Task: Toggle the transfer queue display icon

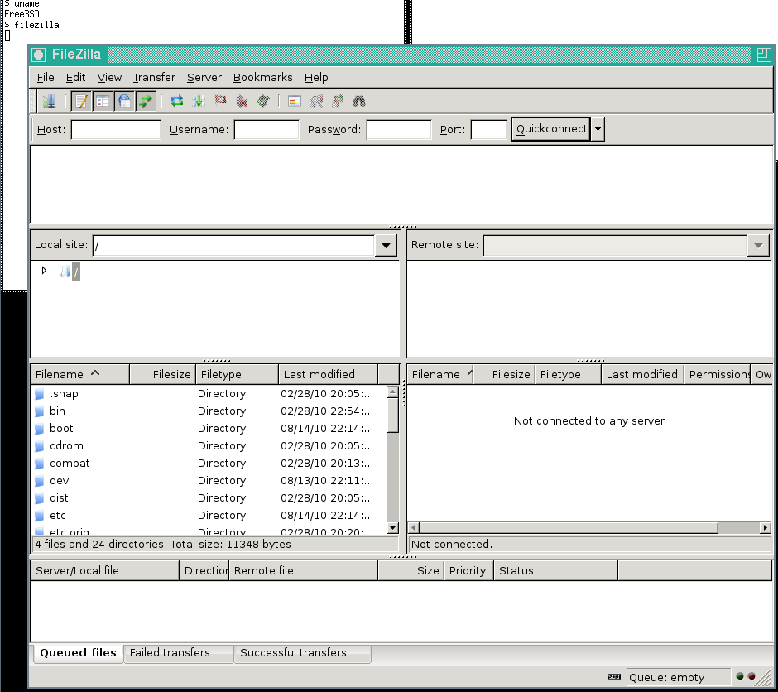Action: point(146,101)
